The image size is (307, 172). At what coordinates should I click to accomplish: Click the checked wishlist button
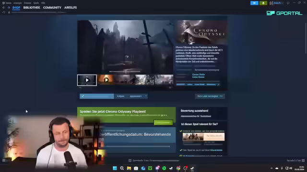97,96
